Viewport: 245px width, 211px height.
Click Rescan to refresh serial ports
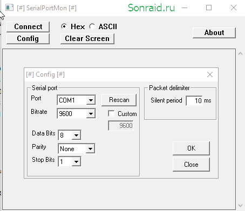pos(119,100)
